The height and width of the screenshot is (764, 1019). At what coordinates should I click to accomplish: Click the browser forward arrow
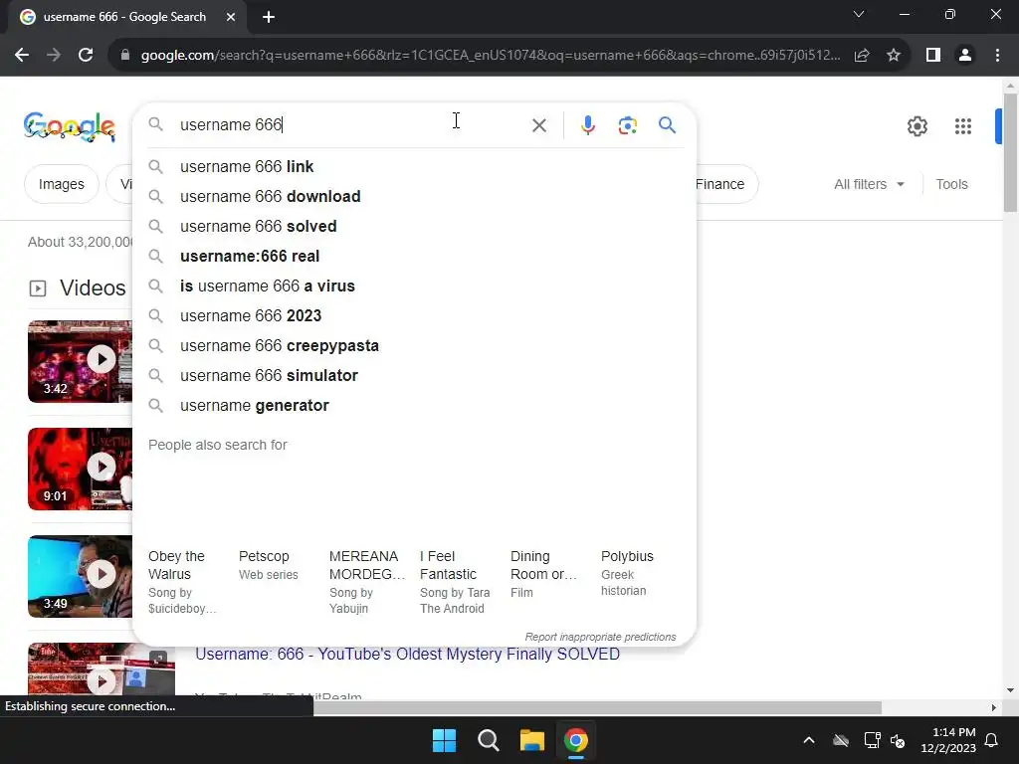(x=54, y=56)
